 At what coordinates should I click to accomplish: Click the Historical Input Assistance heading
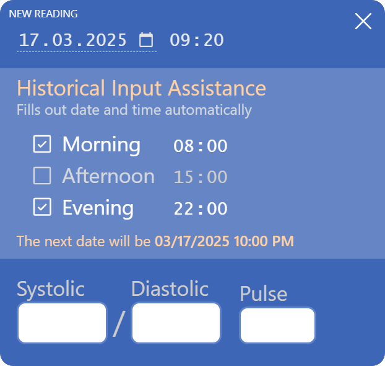point(141,88)
